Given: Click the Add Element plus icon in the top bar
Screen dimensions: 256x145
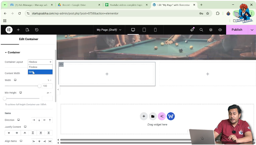Looking at the screenshot, I should 18,30.
